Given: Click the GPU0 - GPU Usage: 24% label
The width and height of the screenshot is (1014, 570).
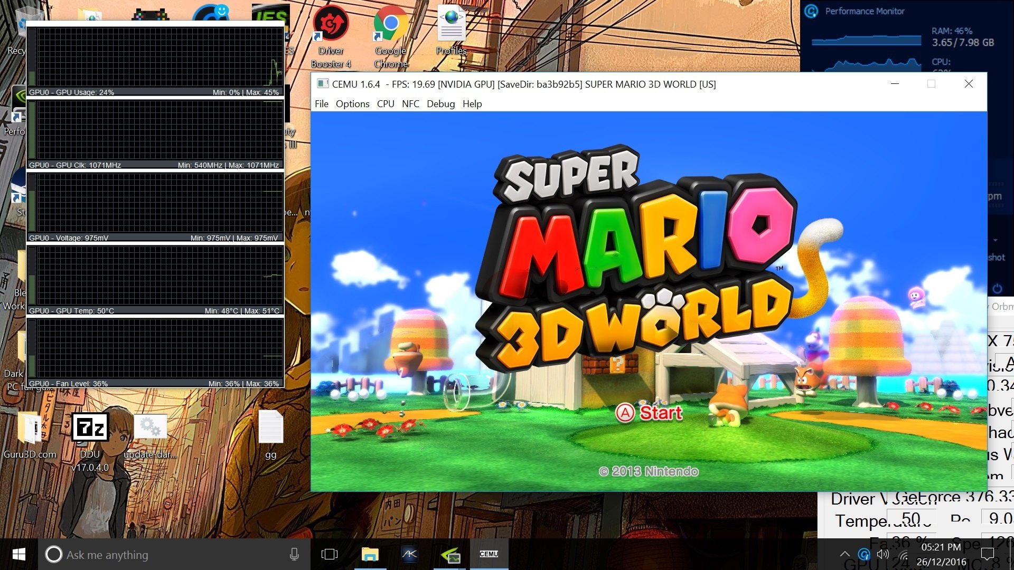Looking at the screenshot, I should point(72,92).
